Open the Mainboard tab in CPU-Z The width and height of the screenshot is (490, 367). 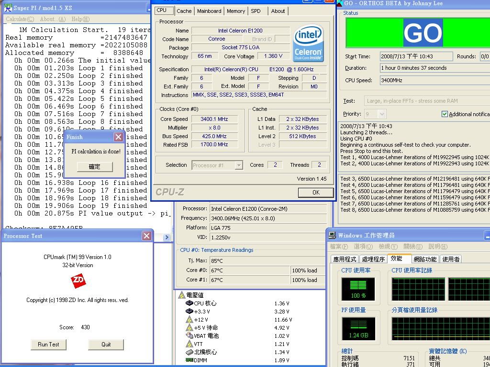209,11
